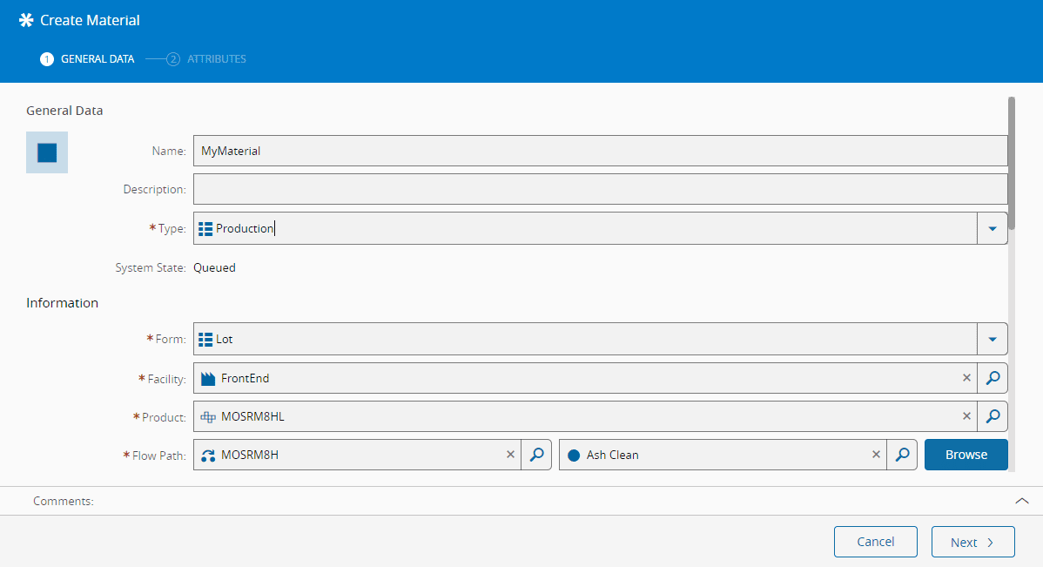
Task: Remove the MOSRM8H flow path value
Action: 510,455
